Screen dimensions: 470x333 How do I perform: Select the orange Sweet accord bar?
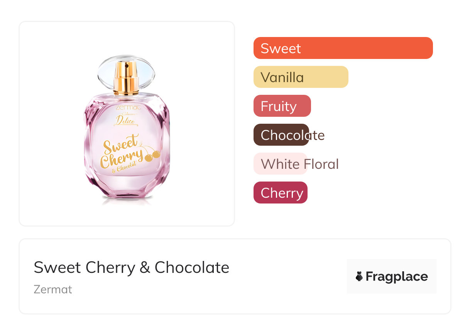tap(343, 48)
